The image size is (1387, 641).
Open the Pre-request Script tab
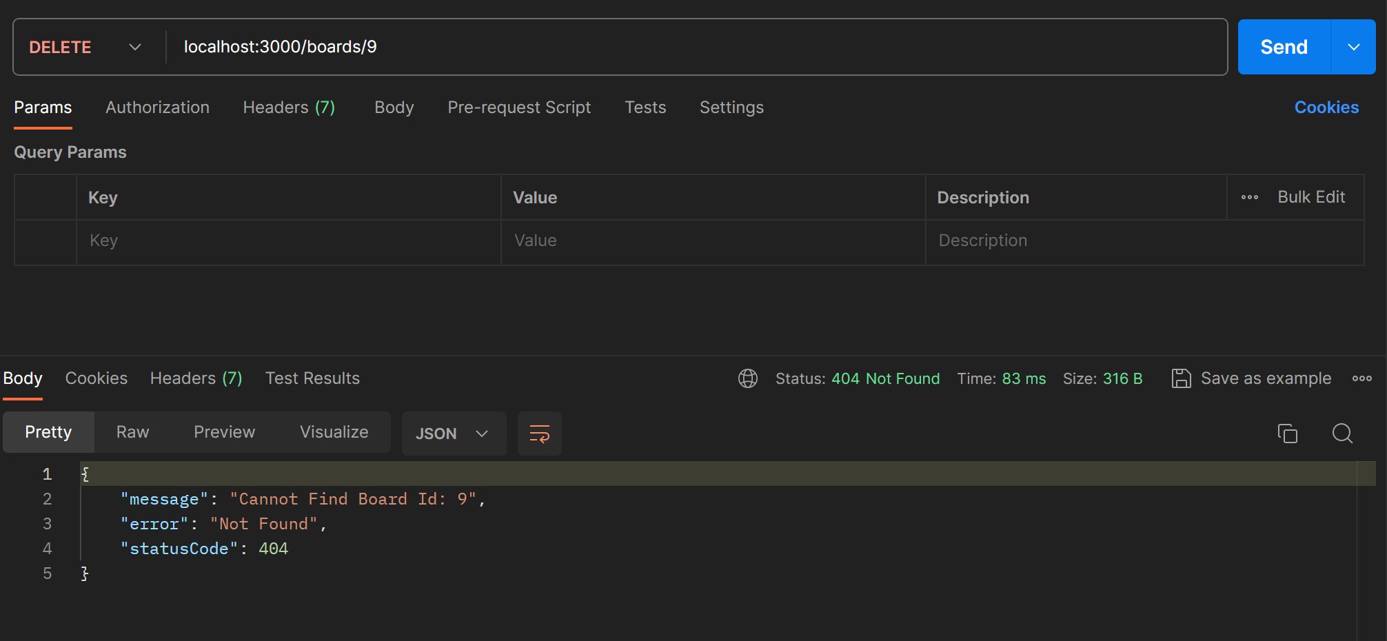point(519,108)
